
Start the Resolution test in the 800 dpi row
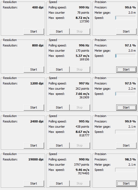coord(34,69)
